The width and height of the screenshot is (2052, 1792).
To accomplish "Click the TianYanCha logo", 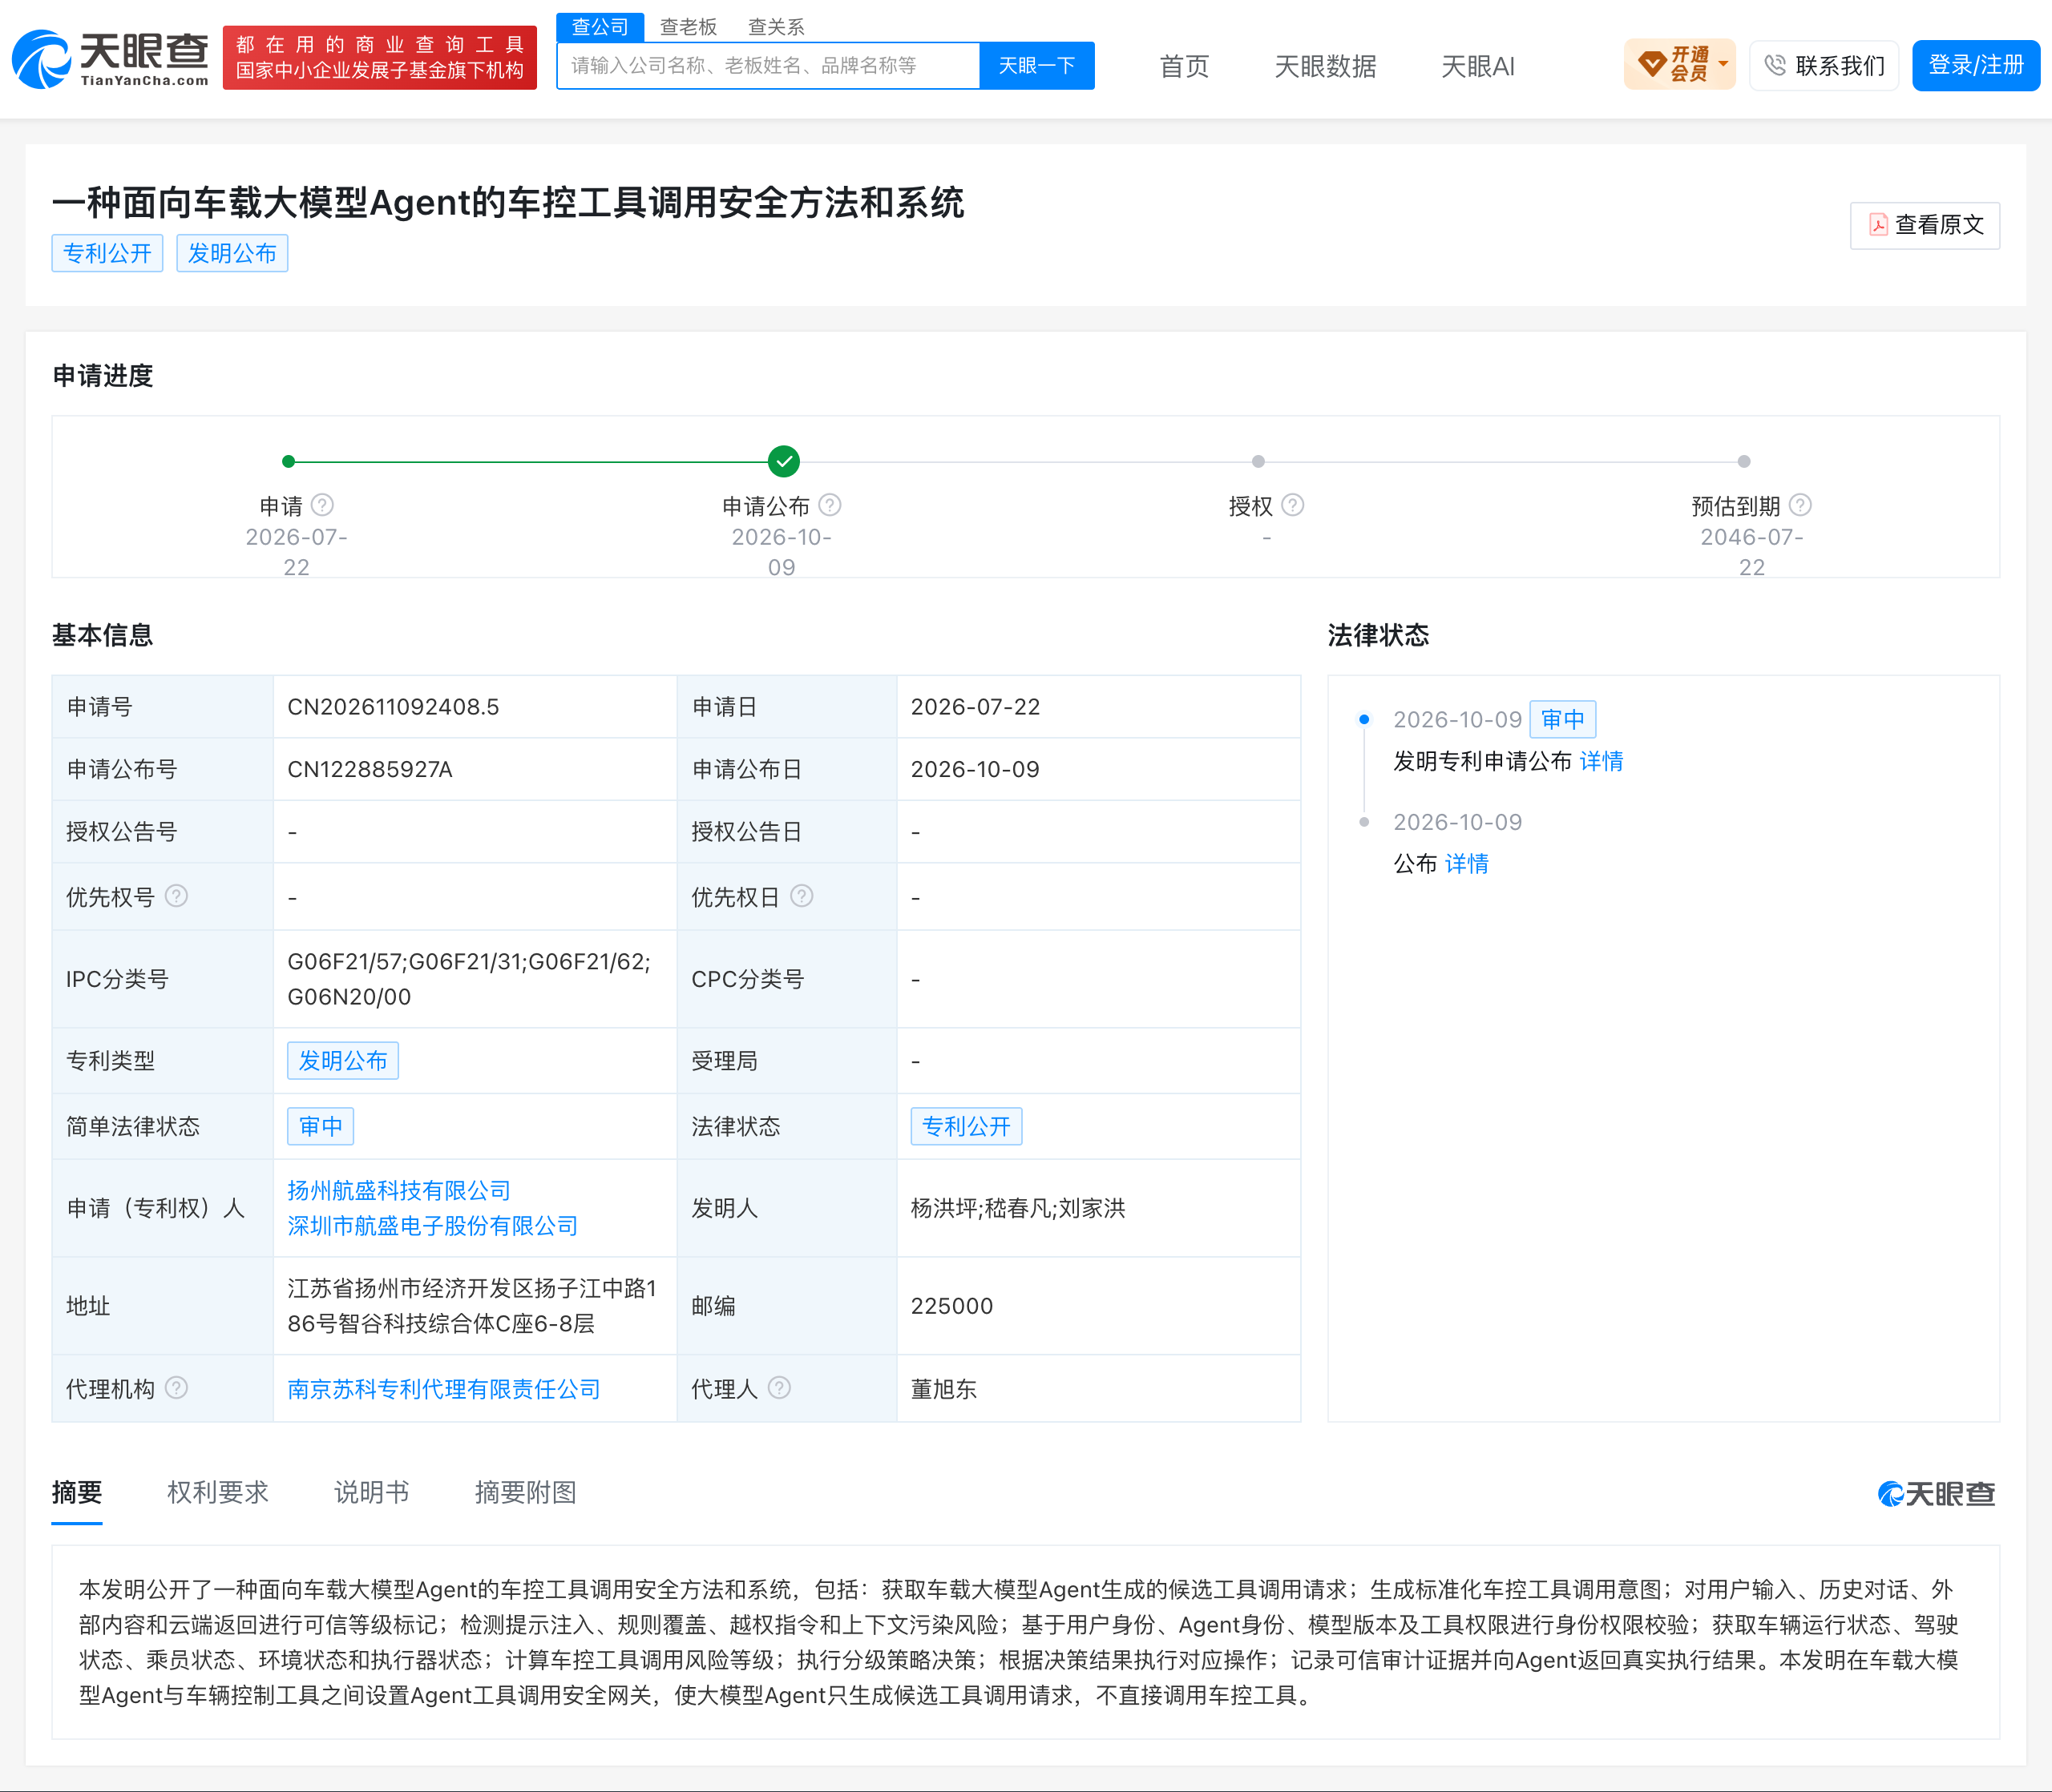I will [110, 59].
